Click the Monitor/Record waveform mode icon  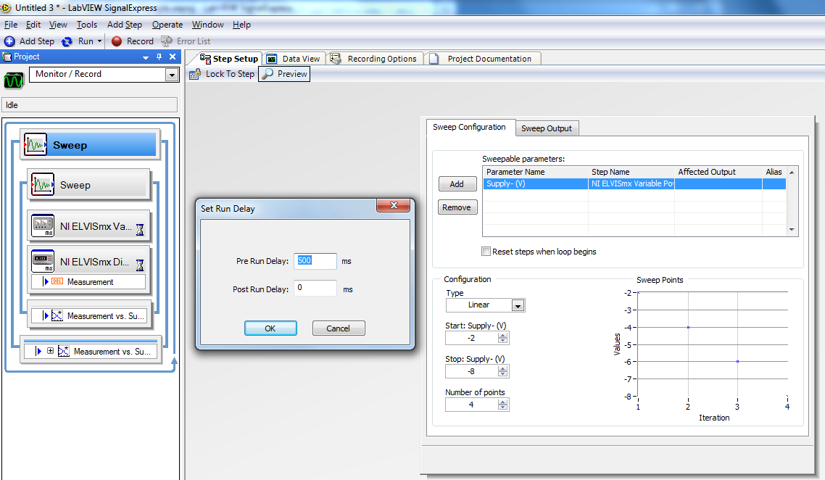[14, 80]
